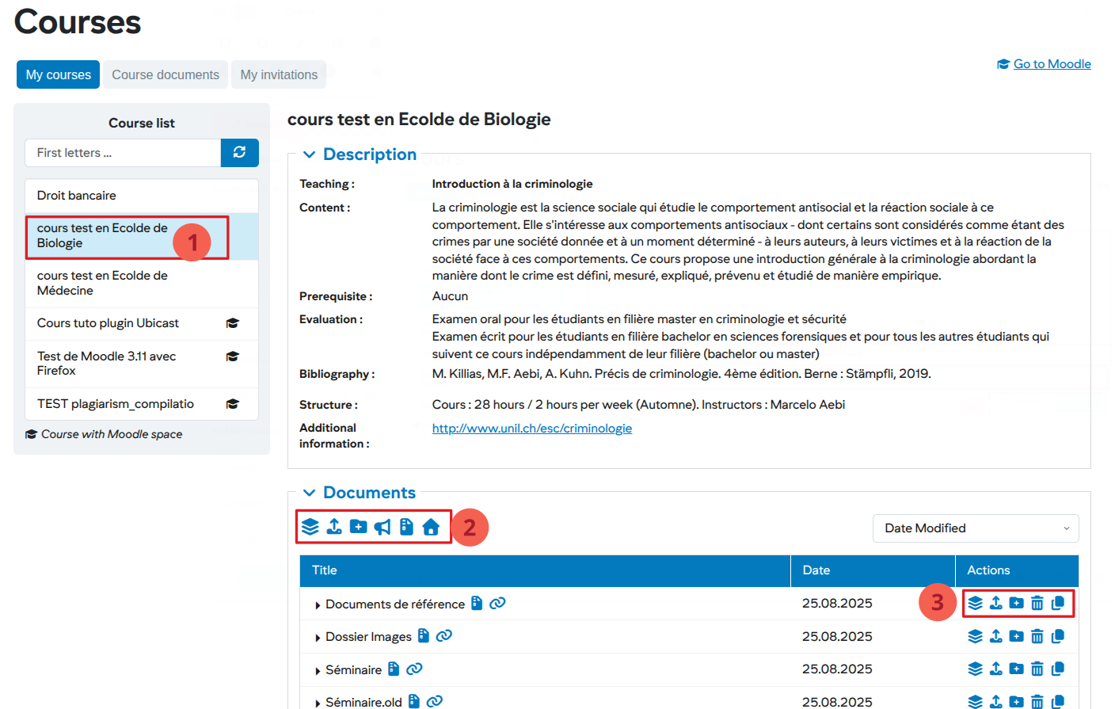Expand the Séminaire folder row
This screenshot has height=709, width=1115.
tap(318, 671)
